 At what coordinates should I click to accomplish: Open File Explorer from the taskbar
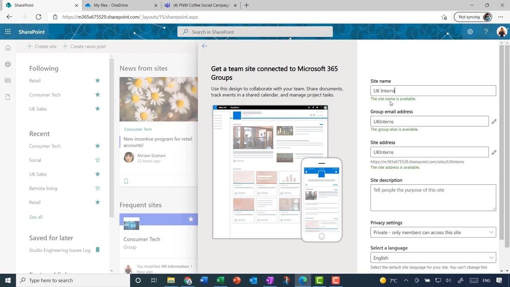point(171,280)
